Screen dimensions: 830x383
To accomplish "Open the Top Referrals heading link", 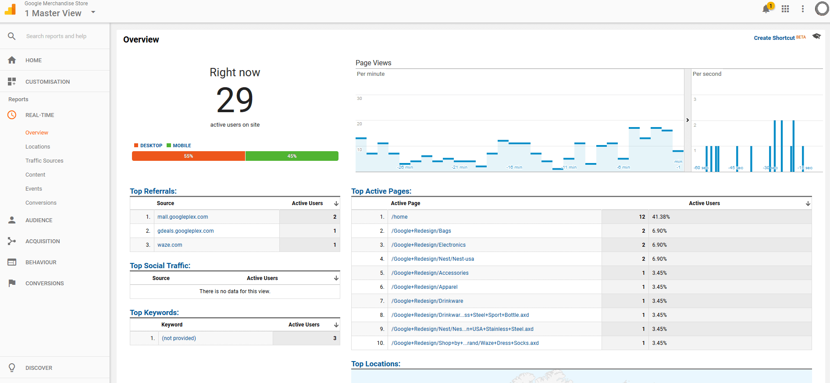I will point(153,191).
